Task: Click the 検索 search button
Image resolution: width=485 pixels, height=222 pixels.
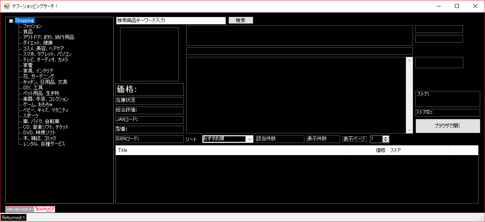Action: coord(241,20)
